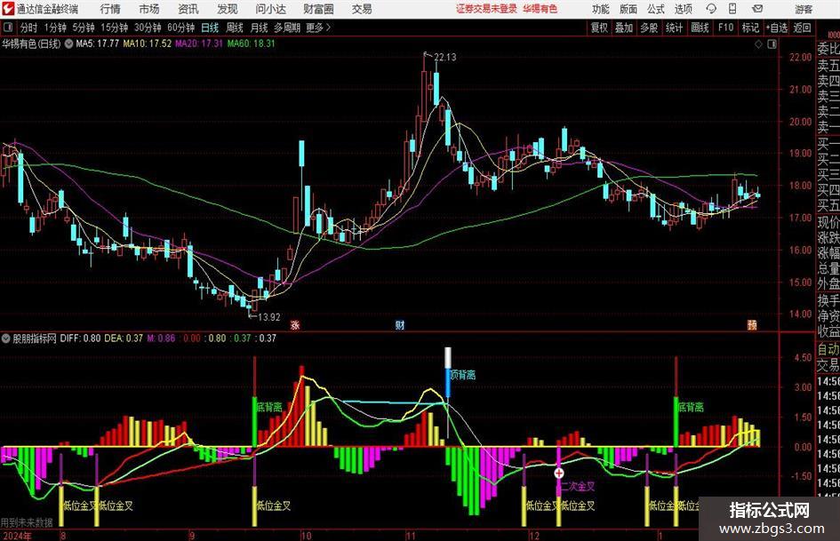Click the 财 financial report marker
Image resolution: width=840 pixels, height=541 pixels.
point(400,324)
